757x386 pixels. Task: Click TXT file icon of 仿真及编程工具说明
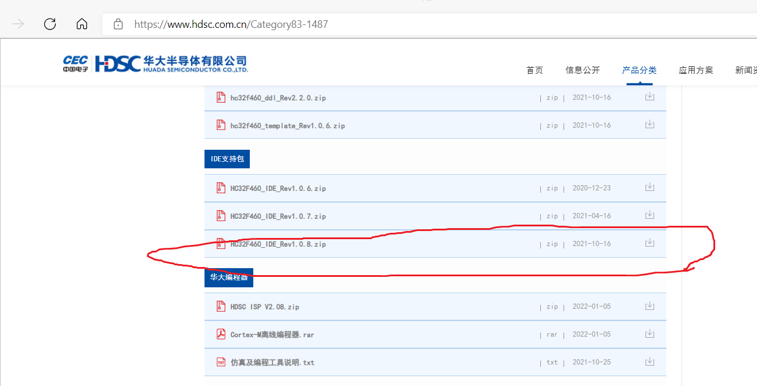point(220,362)
